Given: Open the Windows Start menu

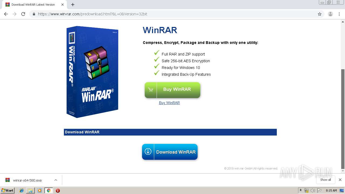Looking at the screenshot, I should click(x=8, y=190).
